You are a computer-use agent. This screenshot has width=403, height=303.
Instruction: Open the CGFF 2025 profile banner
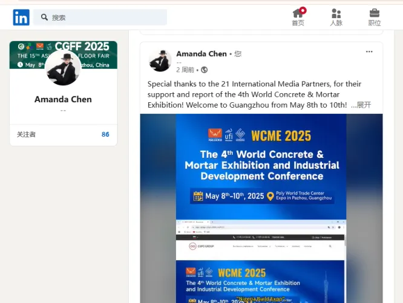tap(63, 55)
